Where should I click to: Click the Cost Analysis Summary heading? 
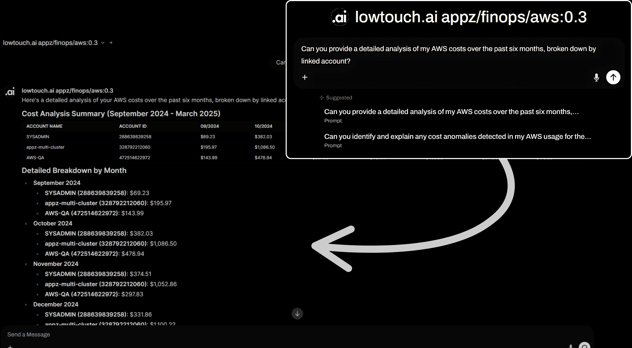pos(121,114)
